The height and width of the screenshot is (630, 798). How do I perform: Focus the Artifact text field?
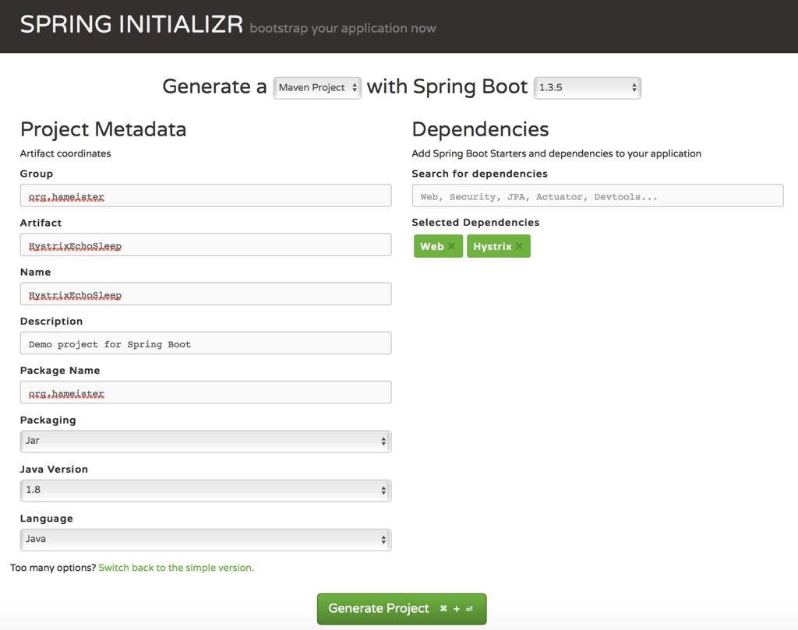point(206,245)
